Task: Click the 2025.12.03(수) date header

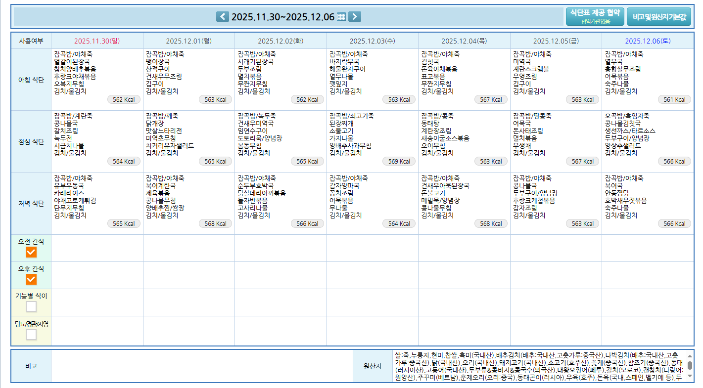Action: click(372, 41)
